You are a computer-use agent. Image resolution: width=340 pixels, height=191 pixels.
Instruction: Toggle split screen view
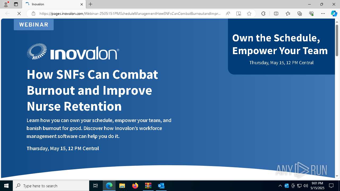276,14
